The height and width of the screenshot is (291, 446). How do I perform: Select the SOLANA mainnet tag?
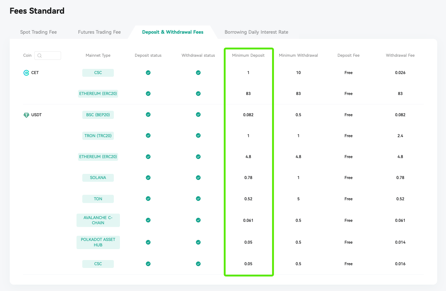click(98, 178)
